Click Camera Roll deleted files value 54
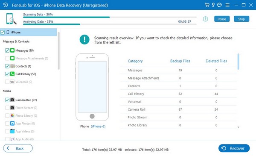This screenshot has width=256, height=156. coord(216,109)
